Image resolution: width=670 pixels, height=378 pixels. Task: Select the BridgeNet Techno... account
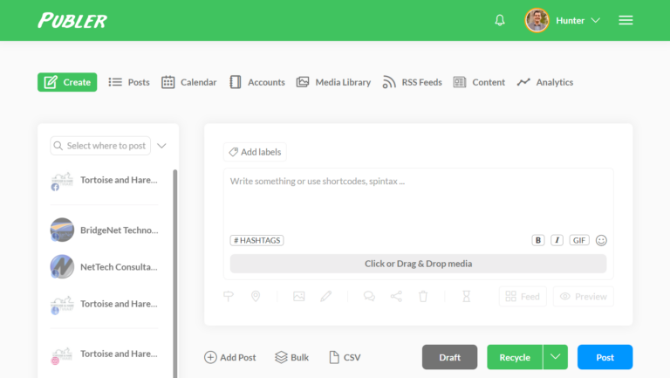pos(105,230)
